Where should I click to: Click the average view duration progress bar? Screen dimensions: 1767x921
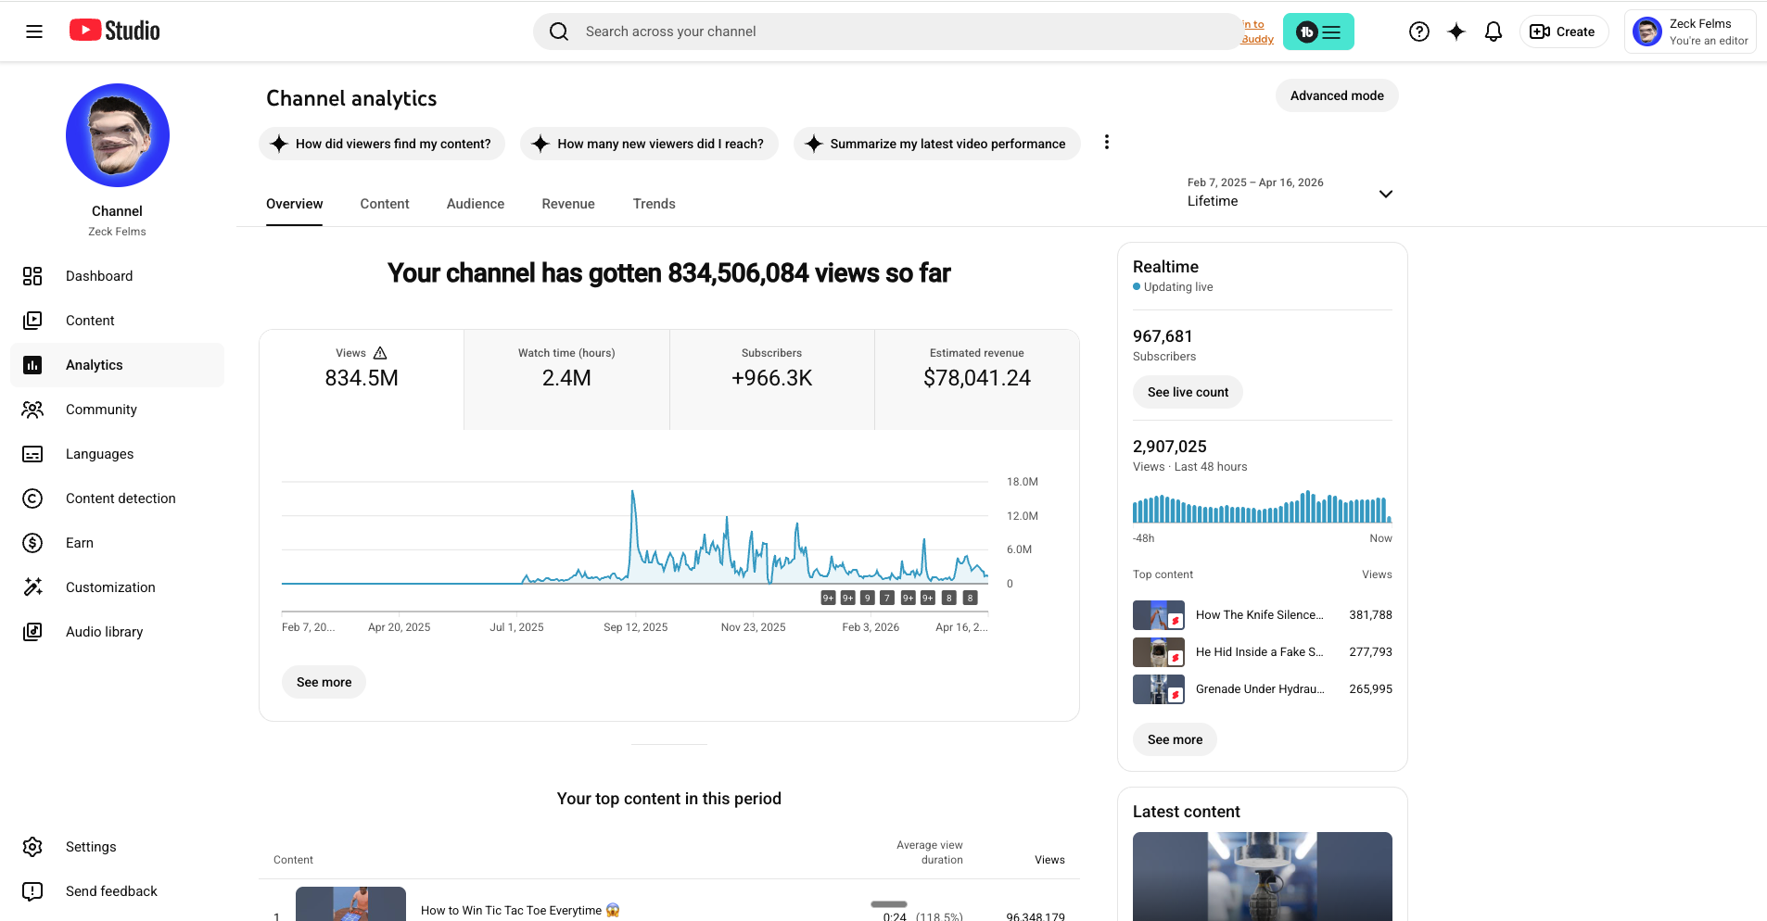coord(888,903)
